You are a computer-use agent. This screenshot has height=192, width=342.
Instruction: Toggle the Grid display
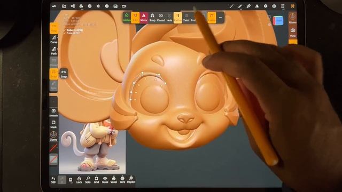tap(96, 180)
